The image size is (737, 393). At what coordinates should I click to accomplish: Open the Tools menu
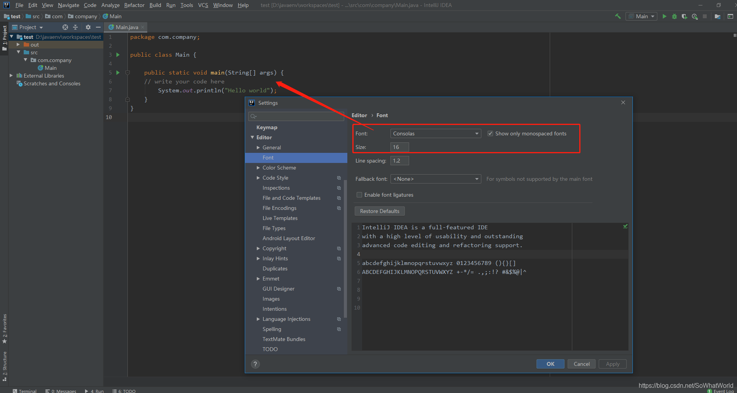pos(186,5)
